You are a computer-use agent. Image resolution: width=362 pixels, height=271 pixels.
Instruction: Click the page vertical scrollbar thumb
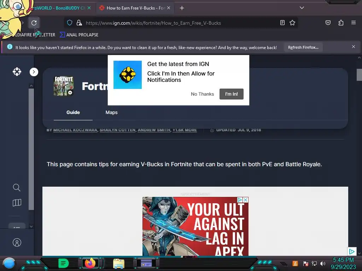(x=359, y=75)
